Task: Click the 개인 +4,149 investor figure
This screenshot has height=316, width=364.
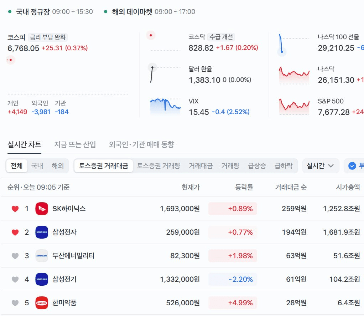Action: coord(17,107)
